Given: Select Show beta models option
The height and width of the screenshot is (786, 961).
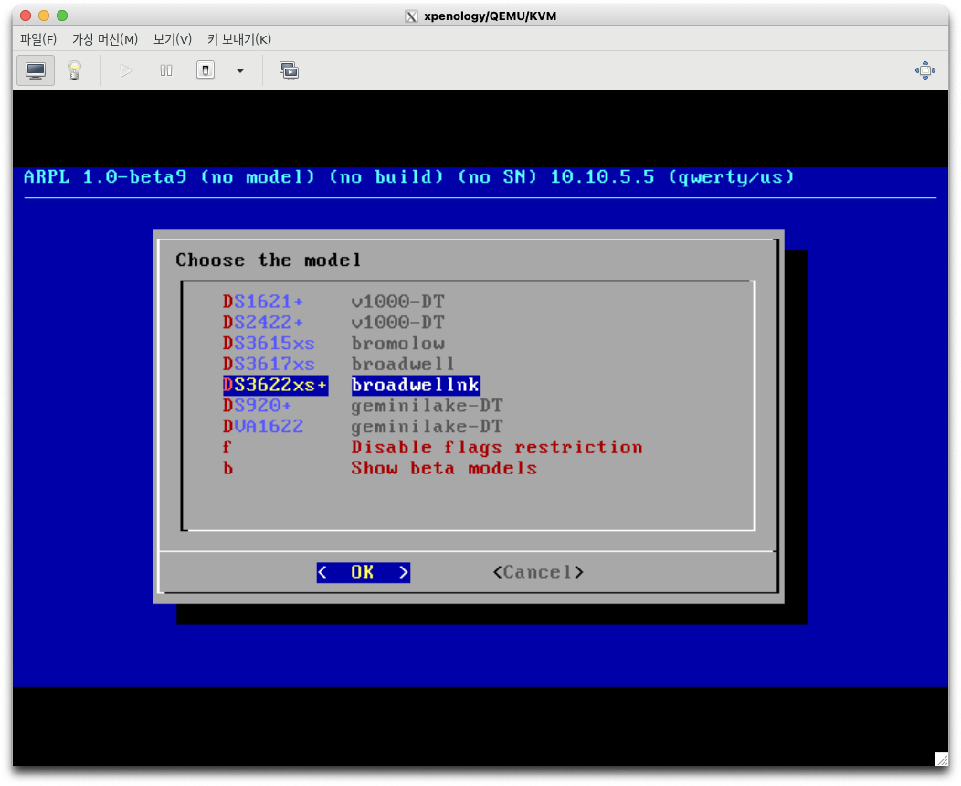Looking at the screenshot, I should [x=444, y=468].
